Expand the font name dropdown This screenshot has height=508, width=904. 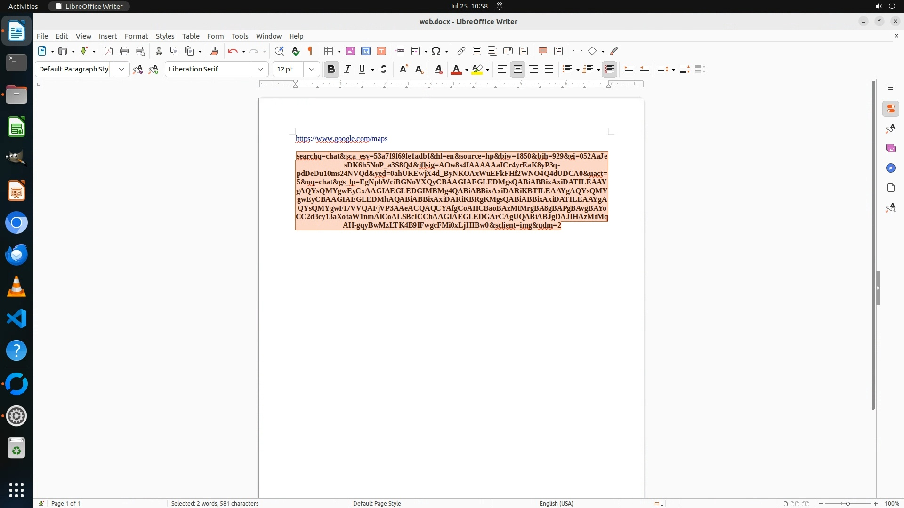click(x=260, y=69)
